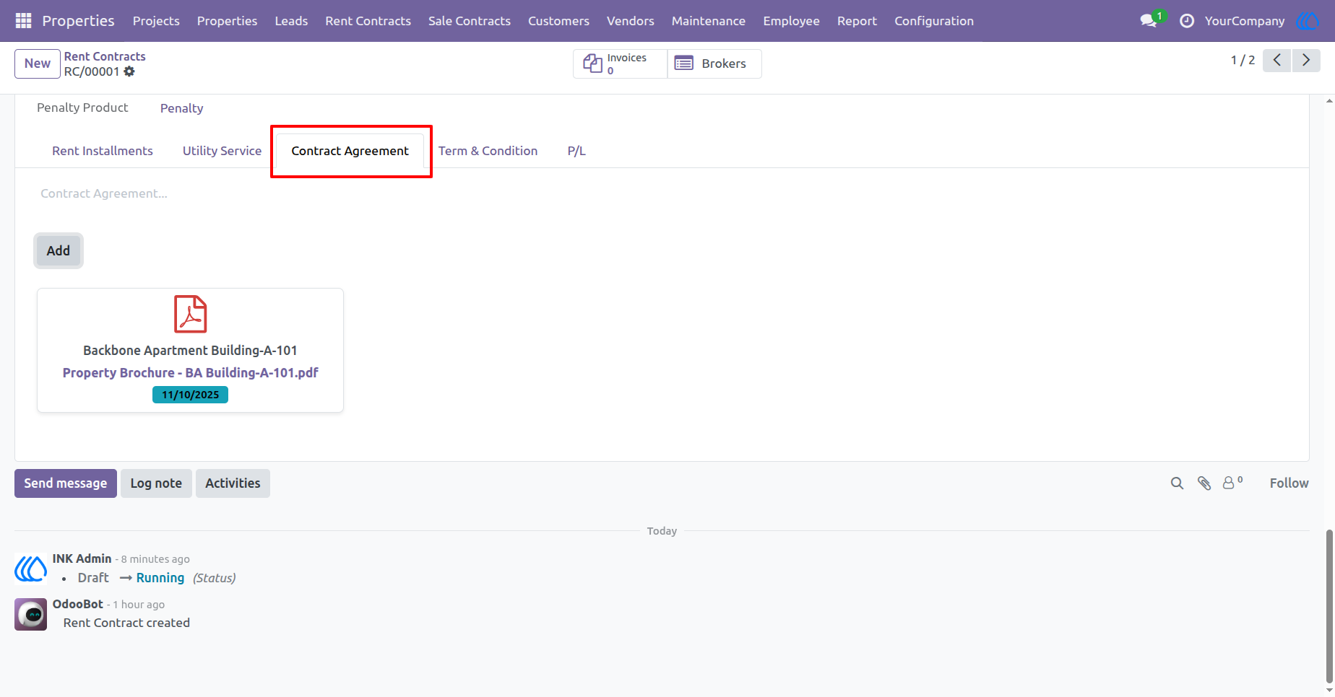The height and width of the screenshot is (697, 1335).
Task: Click the gear icon beside RC/00001
Action: pyautogui.click(x=129, y=71)
